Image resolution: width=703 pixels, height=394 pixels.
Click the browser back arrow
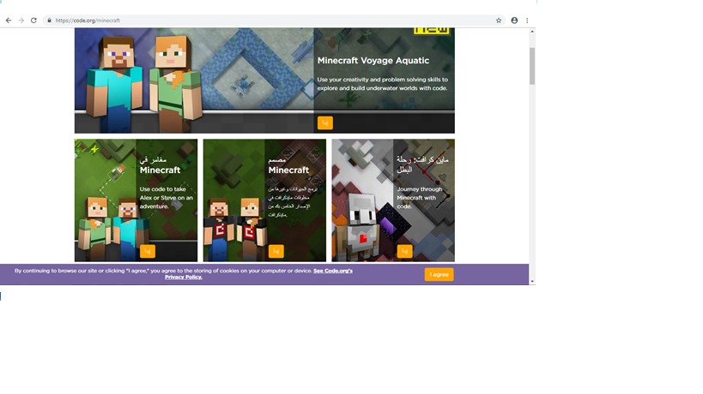point(9,21)
